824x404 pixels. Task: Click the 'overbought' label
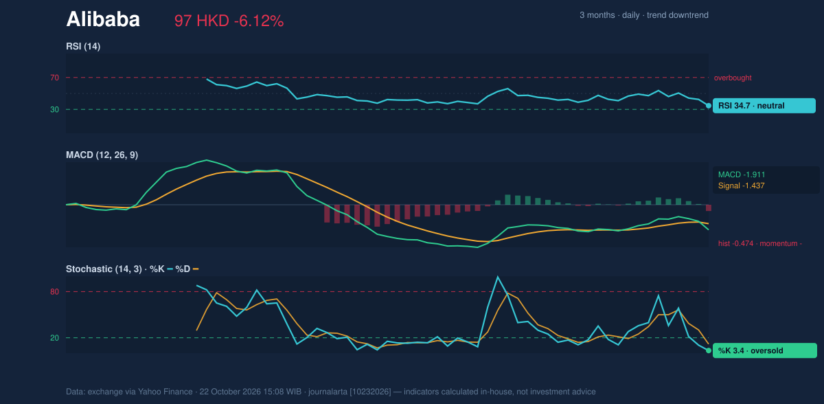tap(733, 78)
